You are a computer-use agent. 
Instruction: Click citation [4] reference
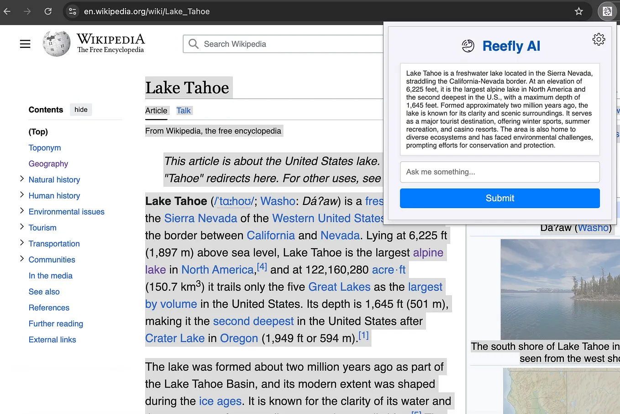[262, 267]
